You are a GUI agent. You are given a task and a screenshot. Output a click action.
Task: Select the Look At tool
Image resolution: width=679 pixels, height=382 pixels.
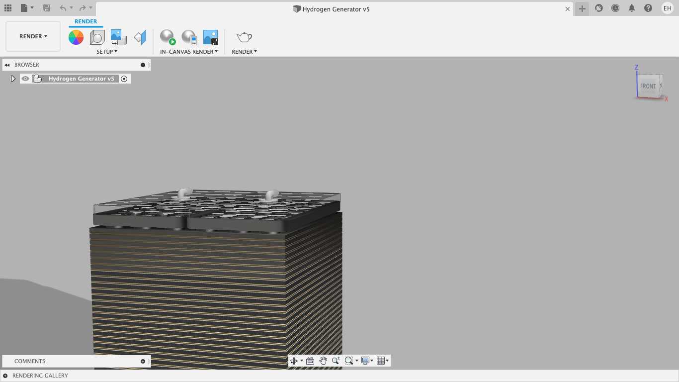pyautogui.click(x=310, y=361)
